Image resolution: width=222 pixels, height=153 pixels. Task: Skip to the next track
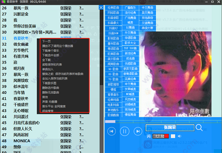(138, 131)
